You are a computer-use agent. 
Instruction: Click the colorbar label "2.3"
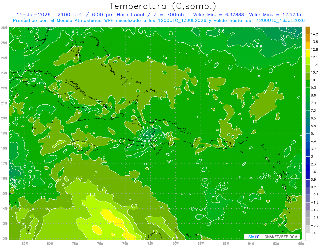[314, 164]
